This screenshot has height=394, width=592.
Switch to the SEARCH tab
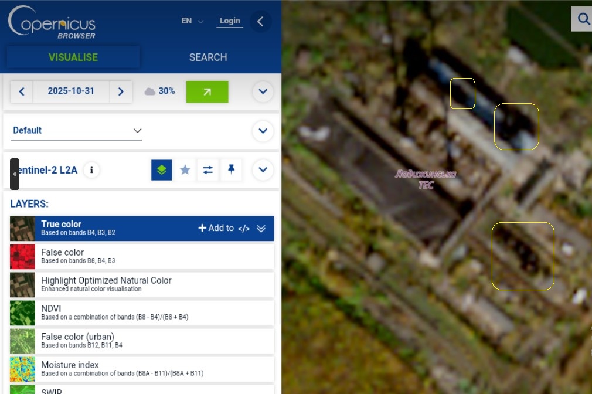208,57
